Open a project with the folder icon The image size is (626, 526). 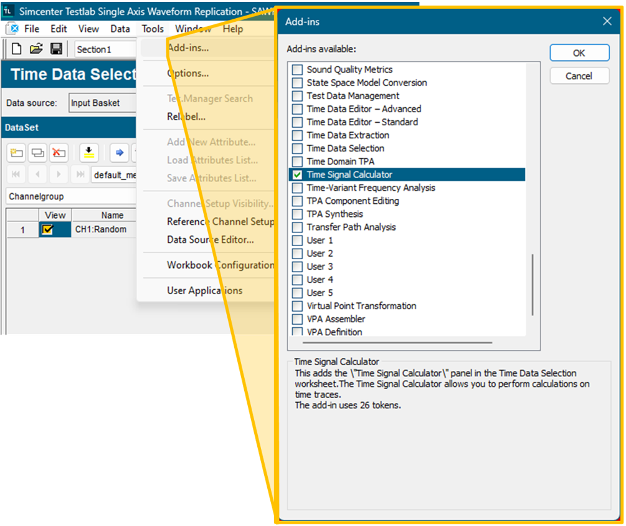point(36,49)
